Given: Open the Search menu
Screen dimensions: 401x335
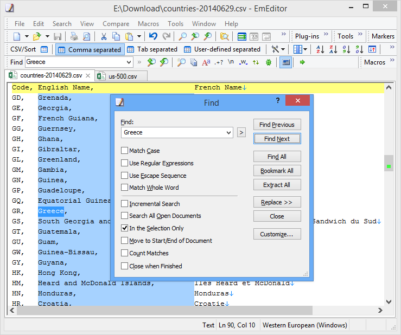Looking at the screenshot, I should point(62,24).
